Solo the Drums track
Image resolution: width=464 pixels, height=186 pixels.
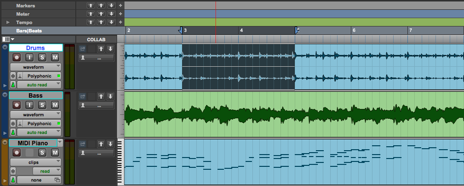coord(42,57)
